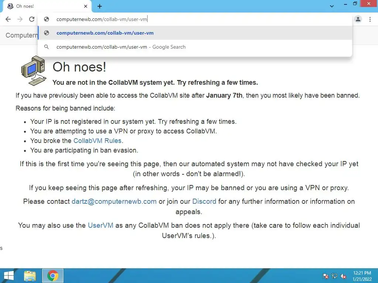Expand the tab search chevron
The height and width of the screenshot is (283, 378).
[x=332, y=6]
